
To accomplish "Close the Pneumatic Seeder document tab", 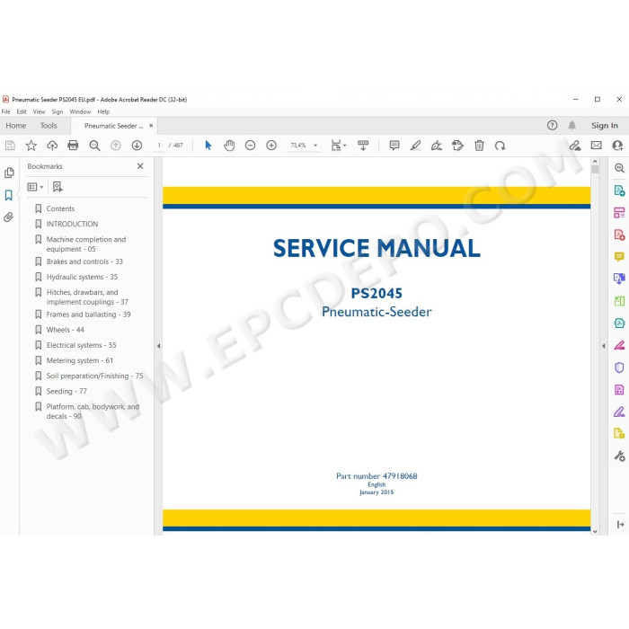I will click(151, 126).
